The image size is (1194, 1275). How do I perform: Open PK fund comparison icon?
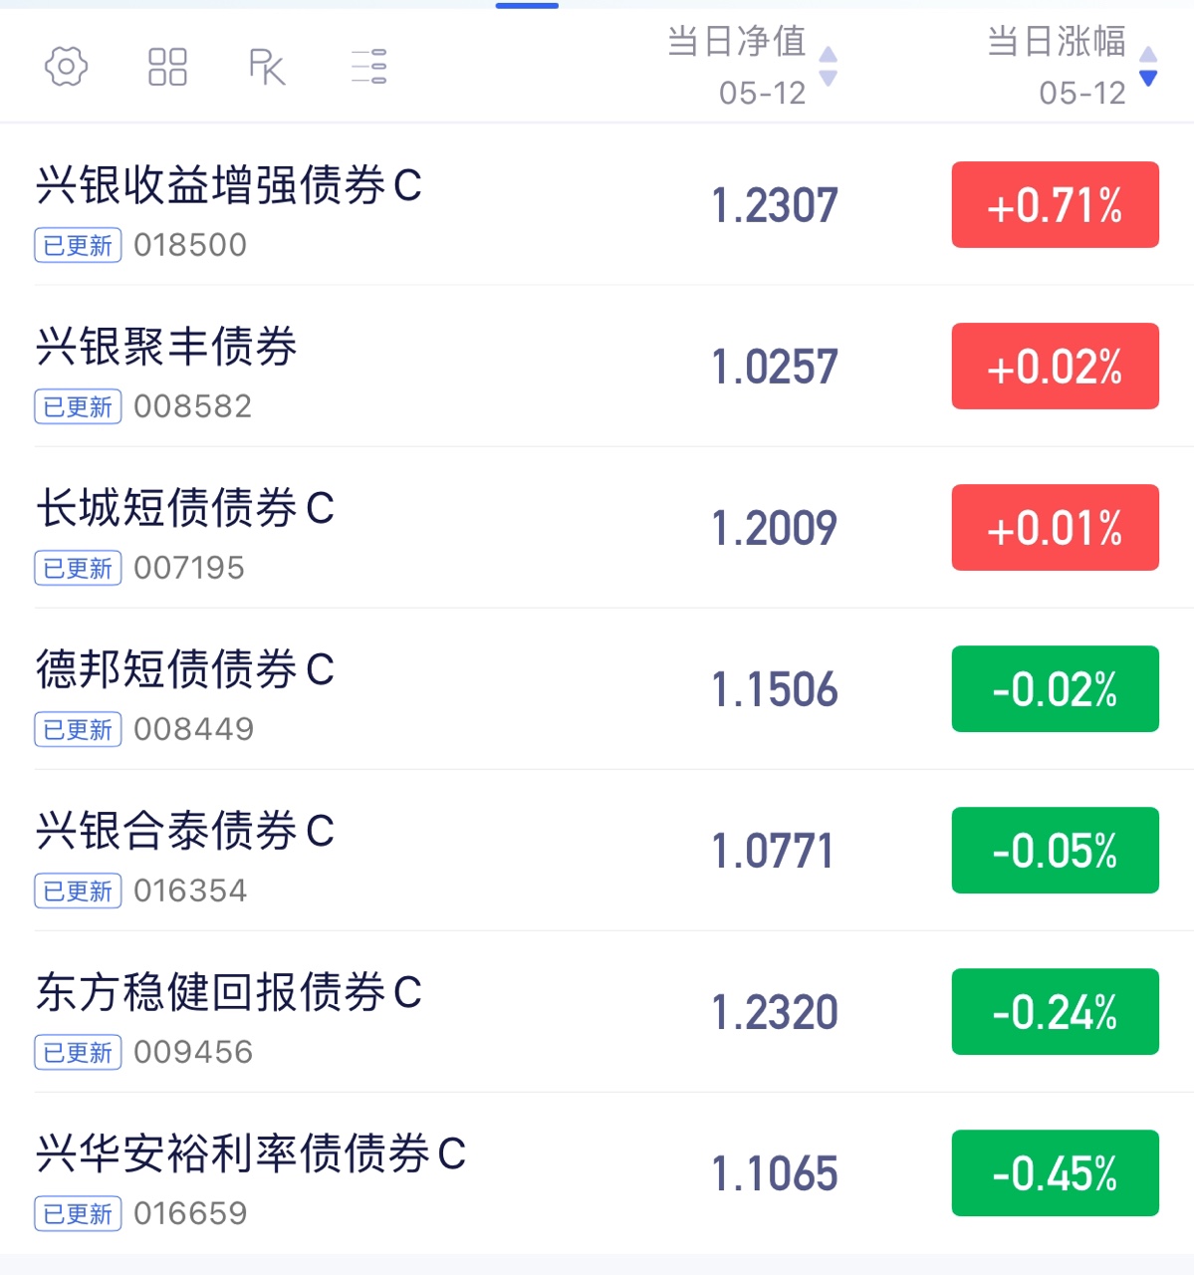(267, 67)
